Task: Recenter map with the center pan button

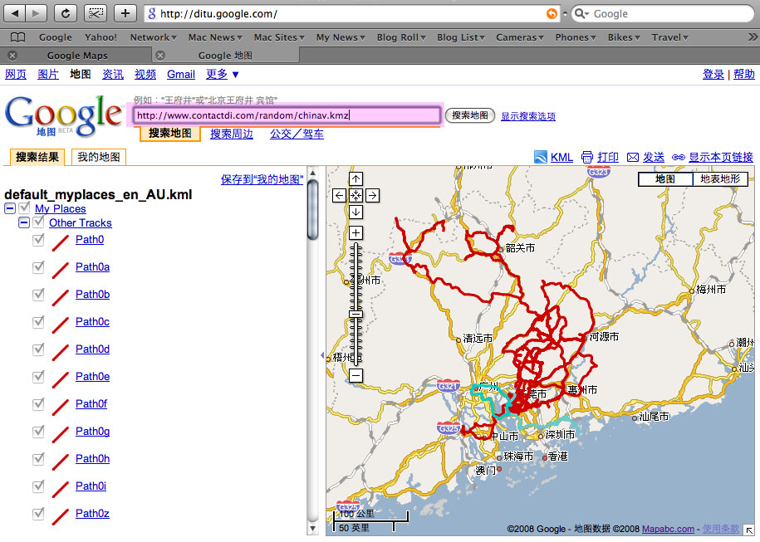Action: point(355,196)
